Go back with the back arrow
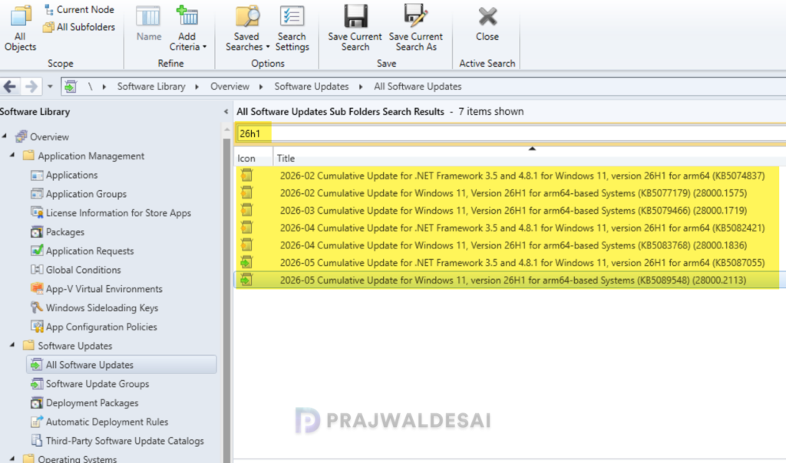Viewport: 786px width, 463px height. (9, 87)
